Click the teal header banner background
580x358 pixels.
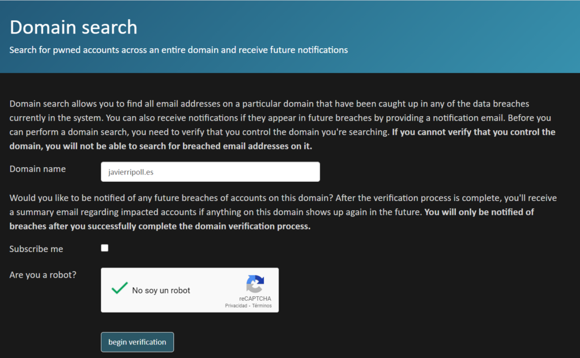click(444, 37)
